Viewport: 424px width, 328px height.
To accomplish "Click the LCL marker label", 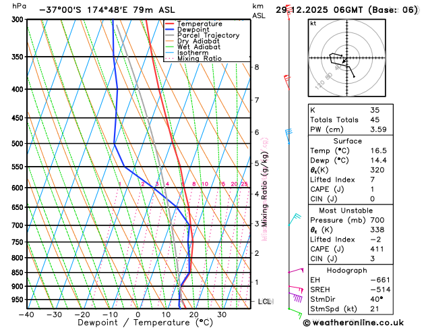I will 264,301.
